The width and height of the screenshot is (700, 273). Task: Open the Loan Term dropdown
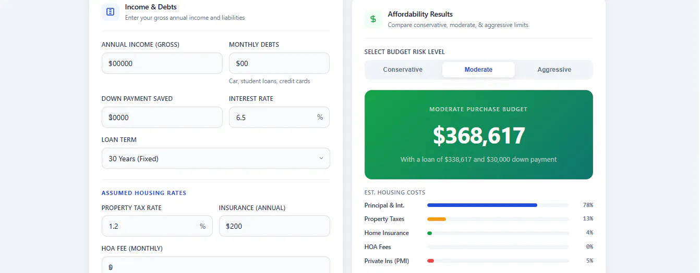(x=216, y=159)
